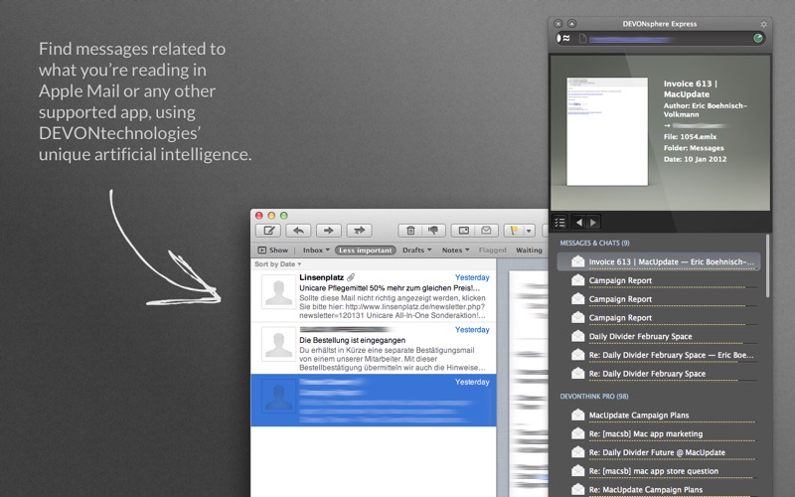
Task: Click the Reply arrow in Mail toolbar
Action: (299, 231)
